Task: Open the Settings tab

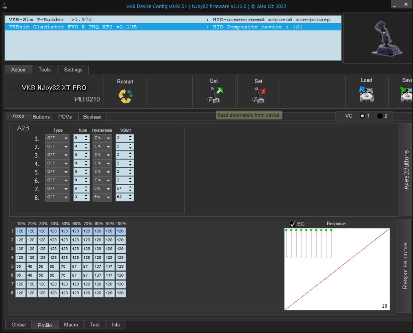Action: [73, 70]
